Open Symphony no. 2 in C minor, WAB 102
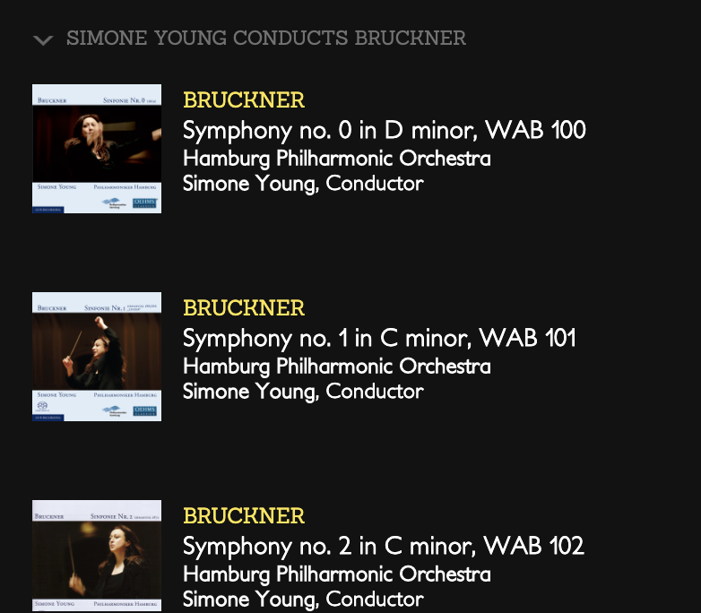Screen dimensions: 701x613 click(x=383, y=546)
